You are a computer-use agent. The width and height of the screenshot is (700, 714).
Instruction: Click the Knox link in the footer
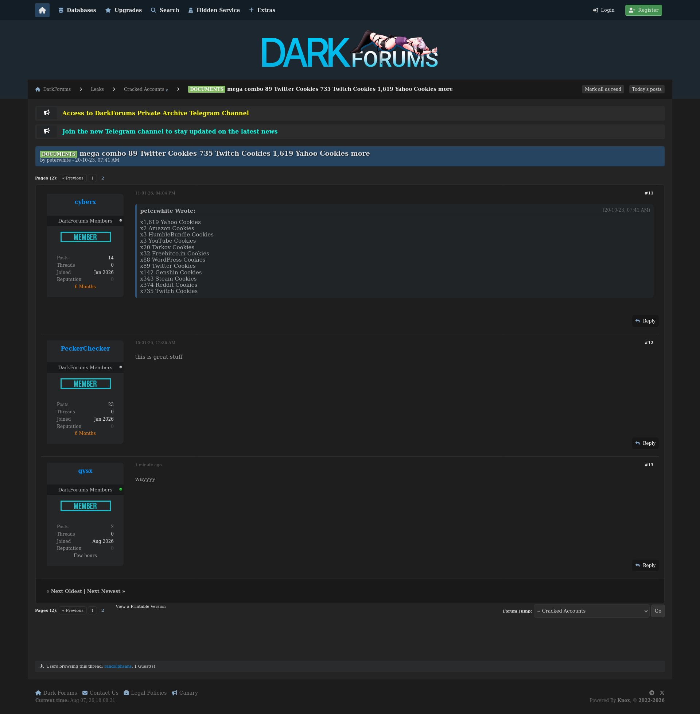pyautogui.click(x=623, y=701)
